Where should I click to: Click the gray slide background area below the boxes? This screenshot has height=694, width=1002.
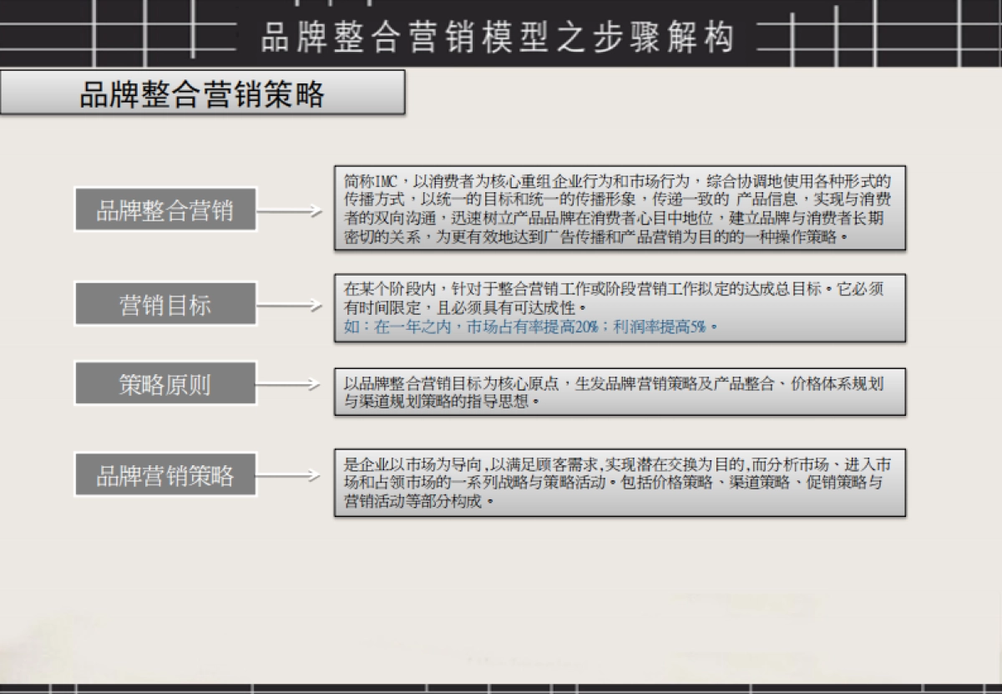pos(501,601)
